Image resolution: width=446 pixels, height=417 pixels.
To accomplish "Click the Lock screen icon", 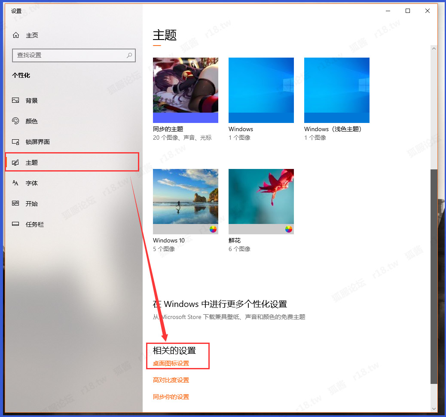I will 16,142.
